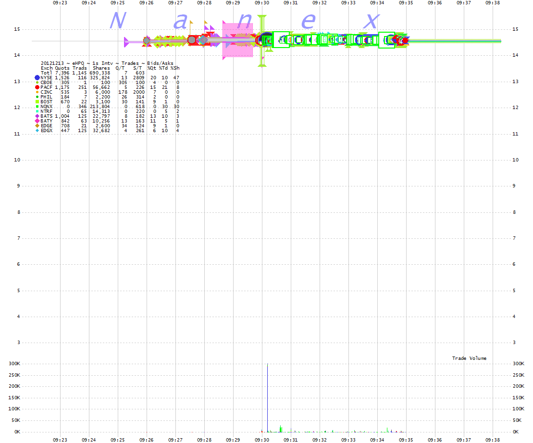Select the CINC exchange label in legend
This screenshot has height=443, width=533.
[x=47, y=92]
